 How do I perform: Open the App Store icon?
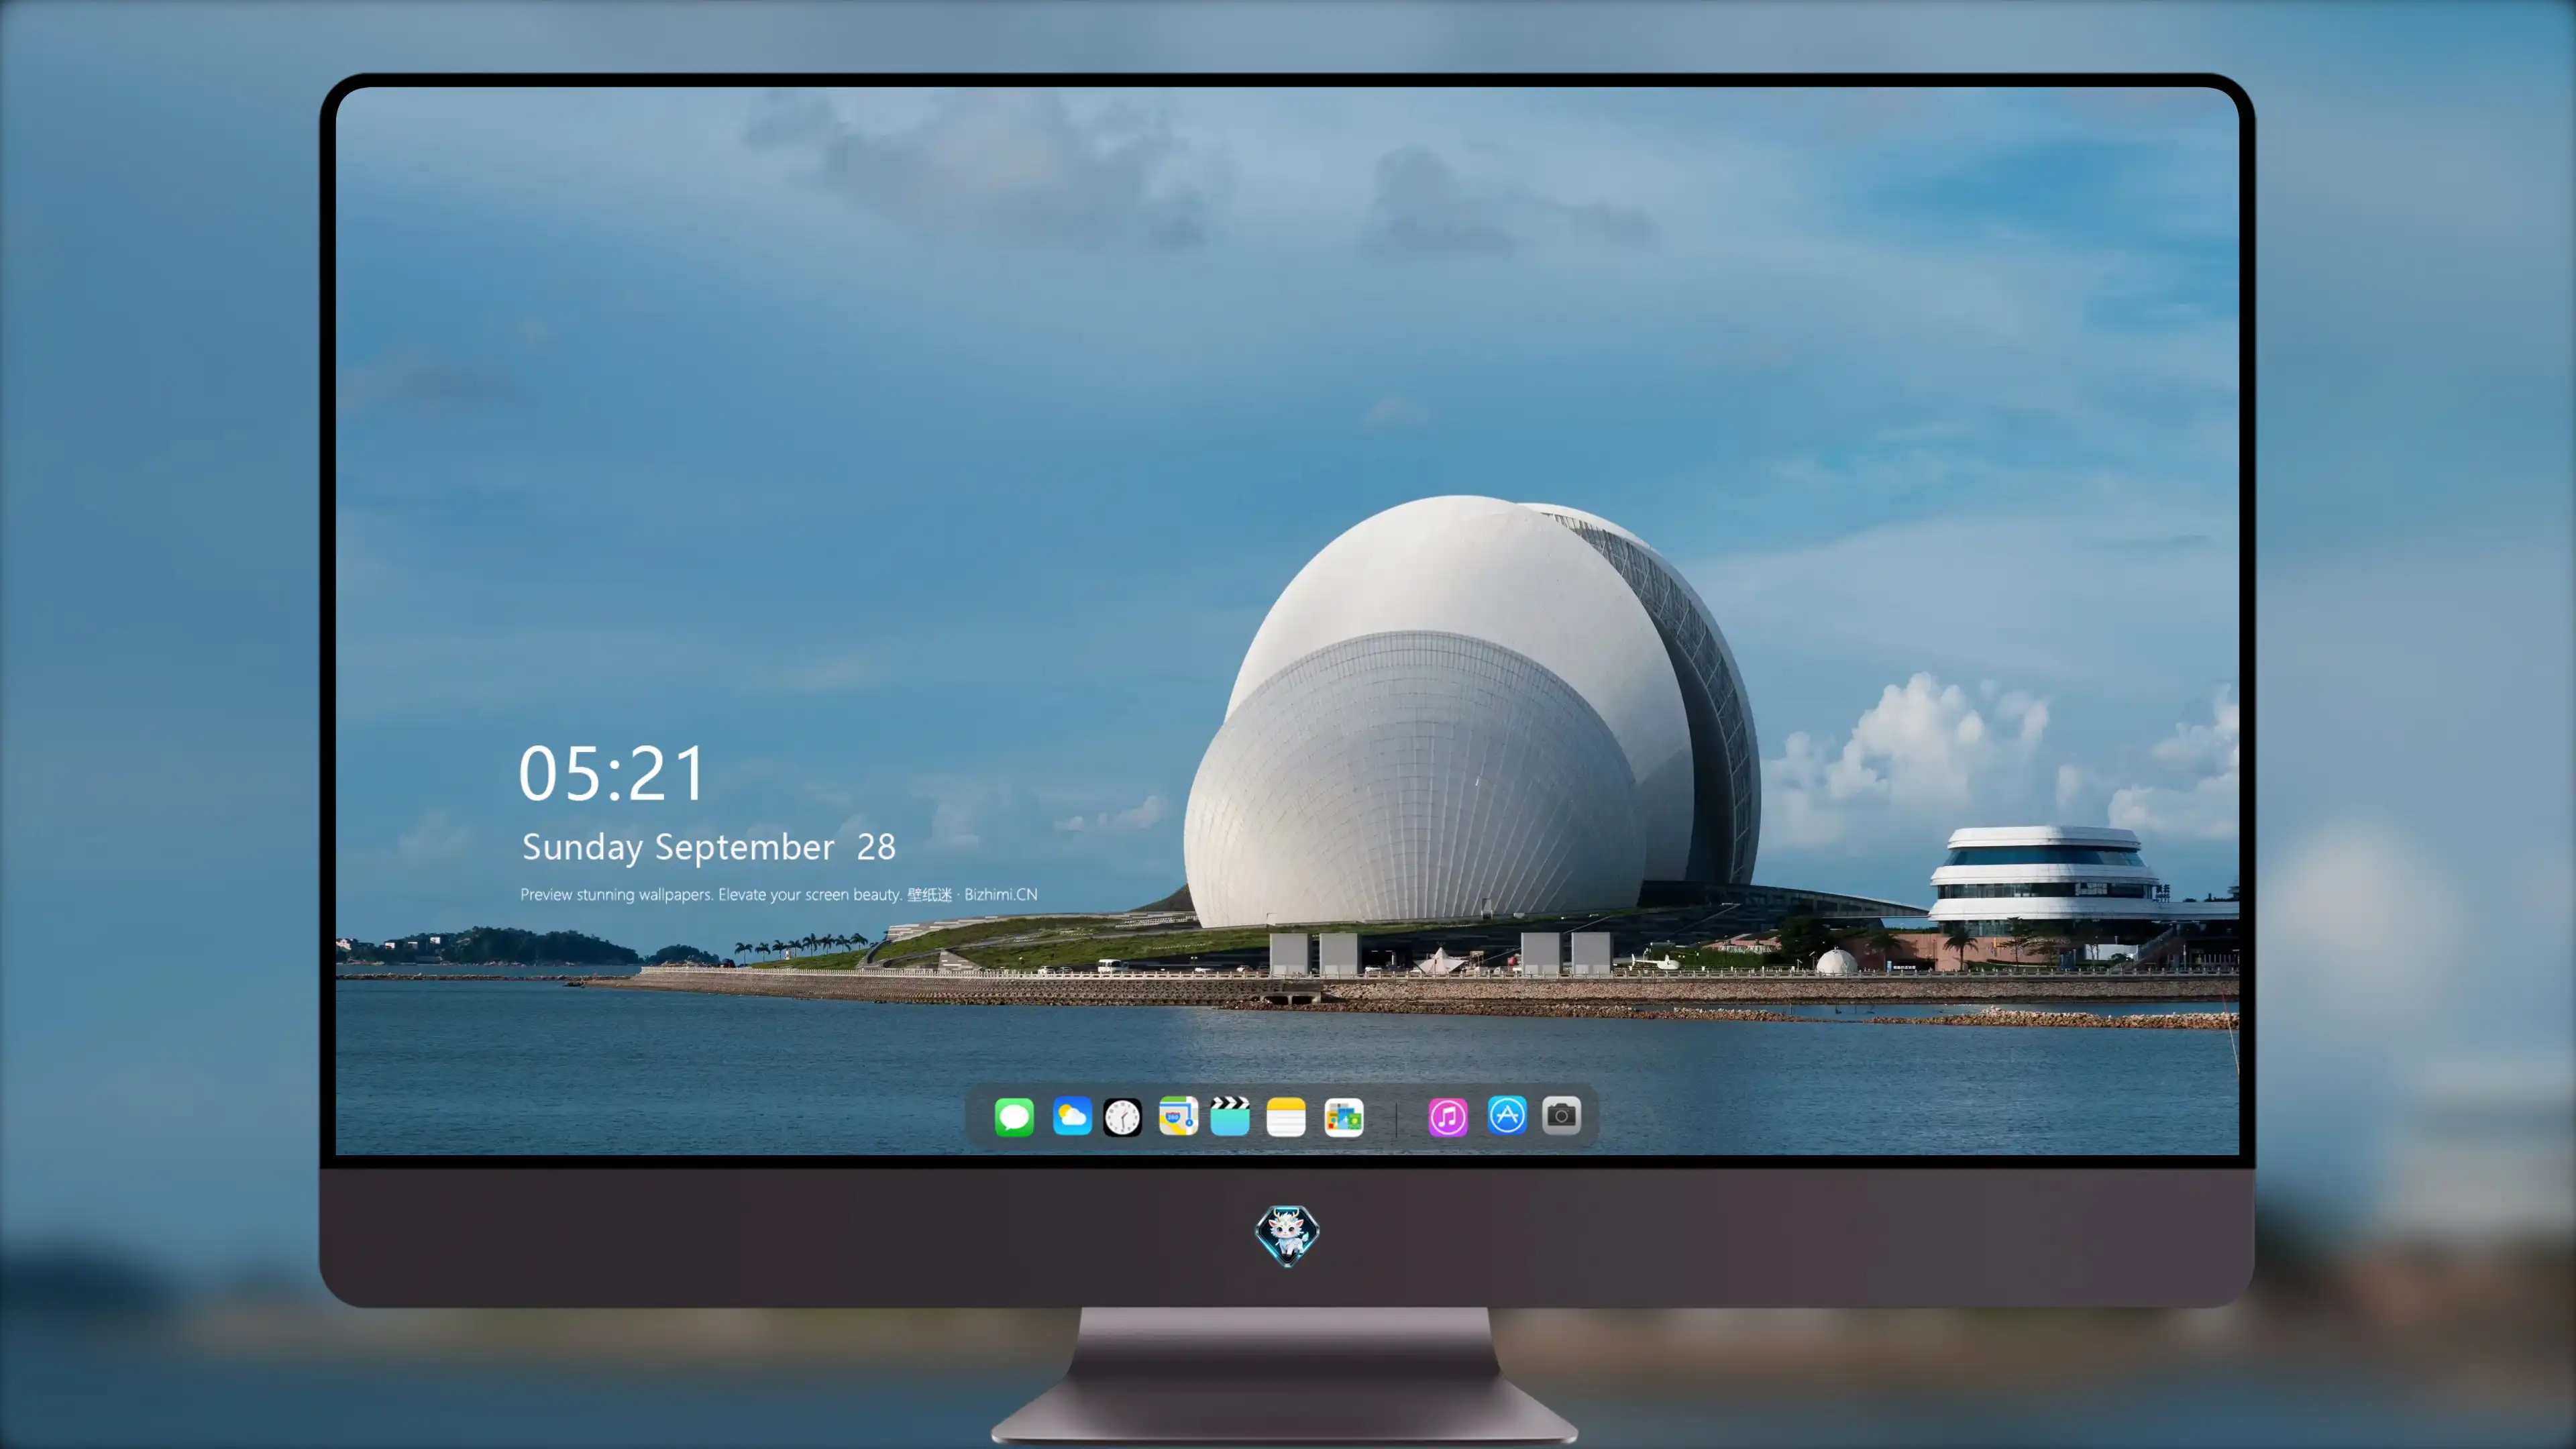(1507, 1115)
